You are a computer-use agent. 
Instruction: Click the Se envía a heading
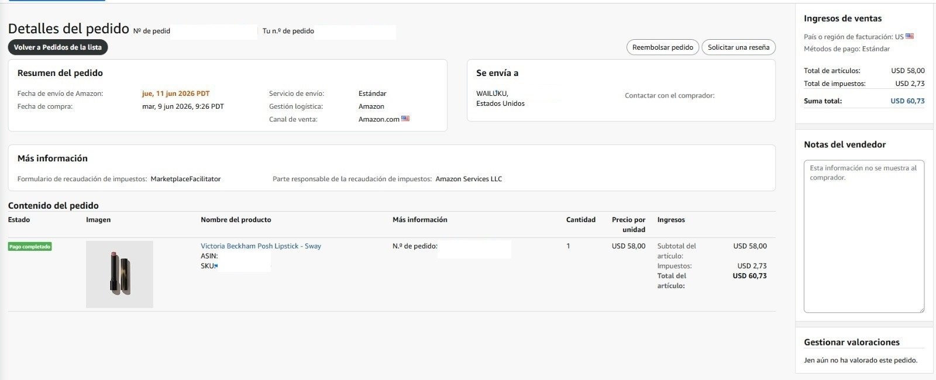pos(497,73)
